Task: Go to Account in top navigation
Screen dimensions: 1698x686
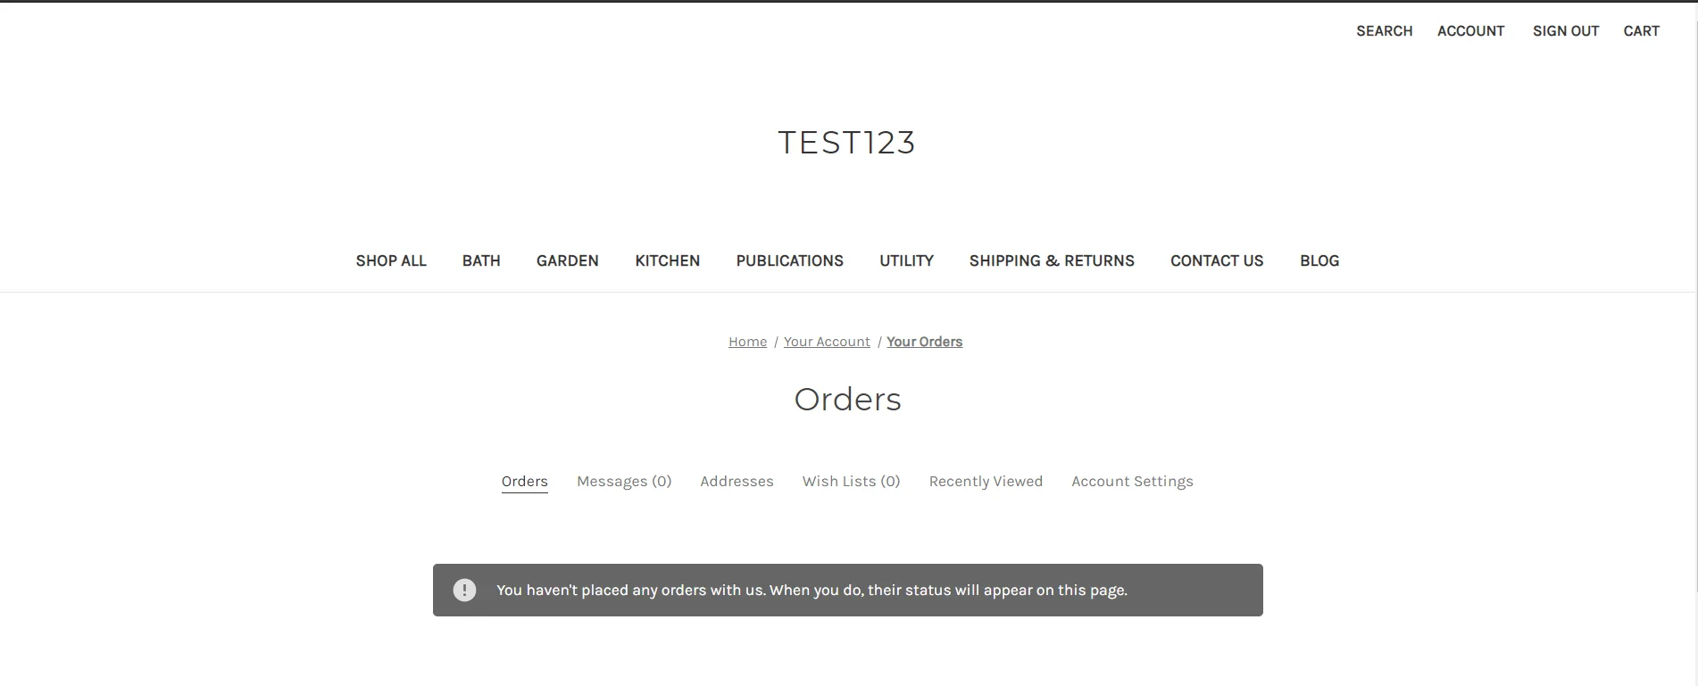Action: [x=1470, y=31]
